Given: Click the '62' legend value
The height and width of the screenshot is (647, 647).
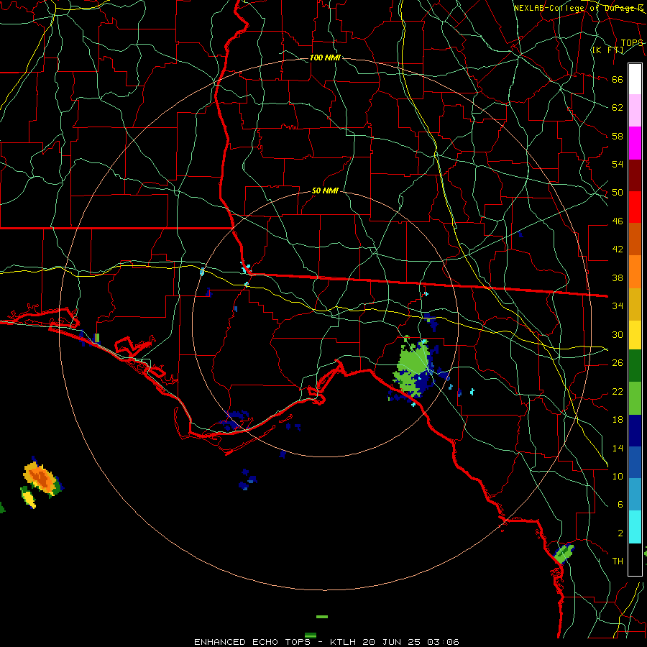Looking at the screenshot, I should 618,108.
